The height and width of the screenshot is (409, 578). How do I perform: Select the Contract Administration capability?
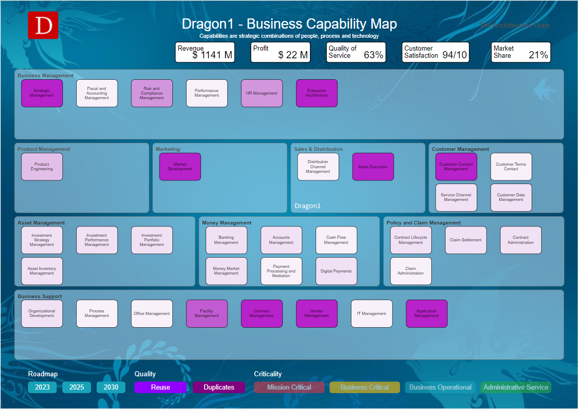[x=521, y=240]
